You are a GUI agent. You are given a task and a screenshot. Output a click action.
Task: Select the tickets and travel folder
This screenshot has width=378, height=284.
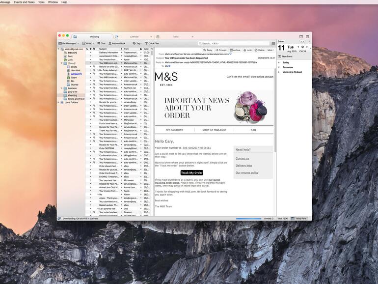tap(76, 99)
